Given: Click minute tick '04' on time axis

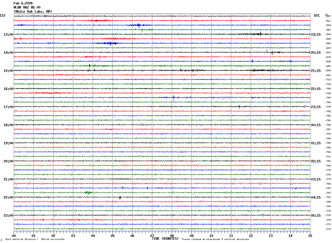Looking at the screenshot, I should point(93,236).
